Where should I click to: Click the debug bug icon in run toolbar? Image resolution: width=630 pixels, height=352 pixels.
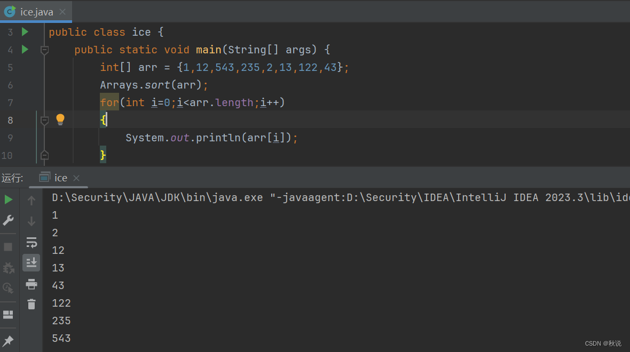coord(8,268)
